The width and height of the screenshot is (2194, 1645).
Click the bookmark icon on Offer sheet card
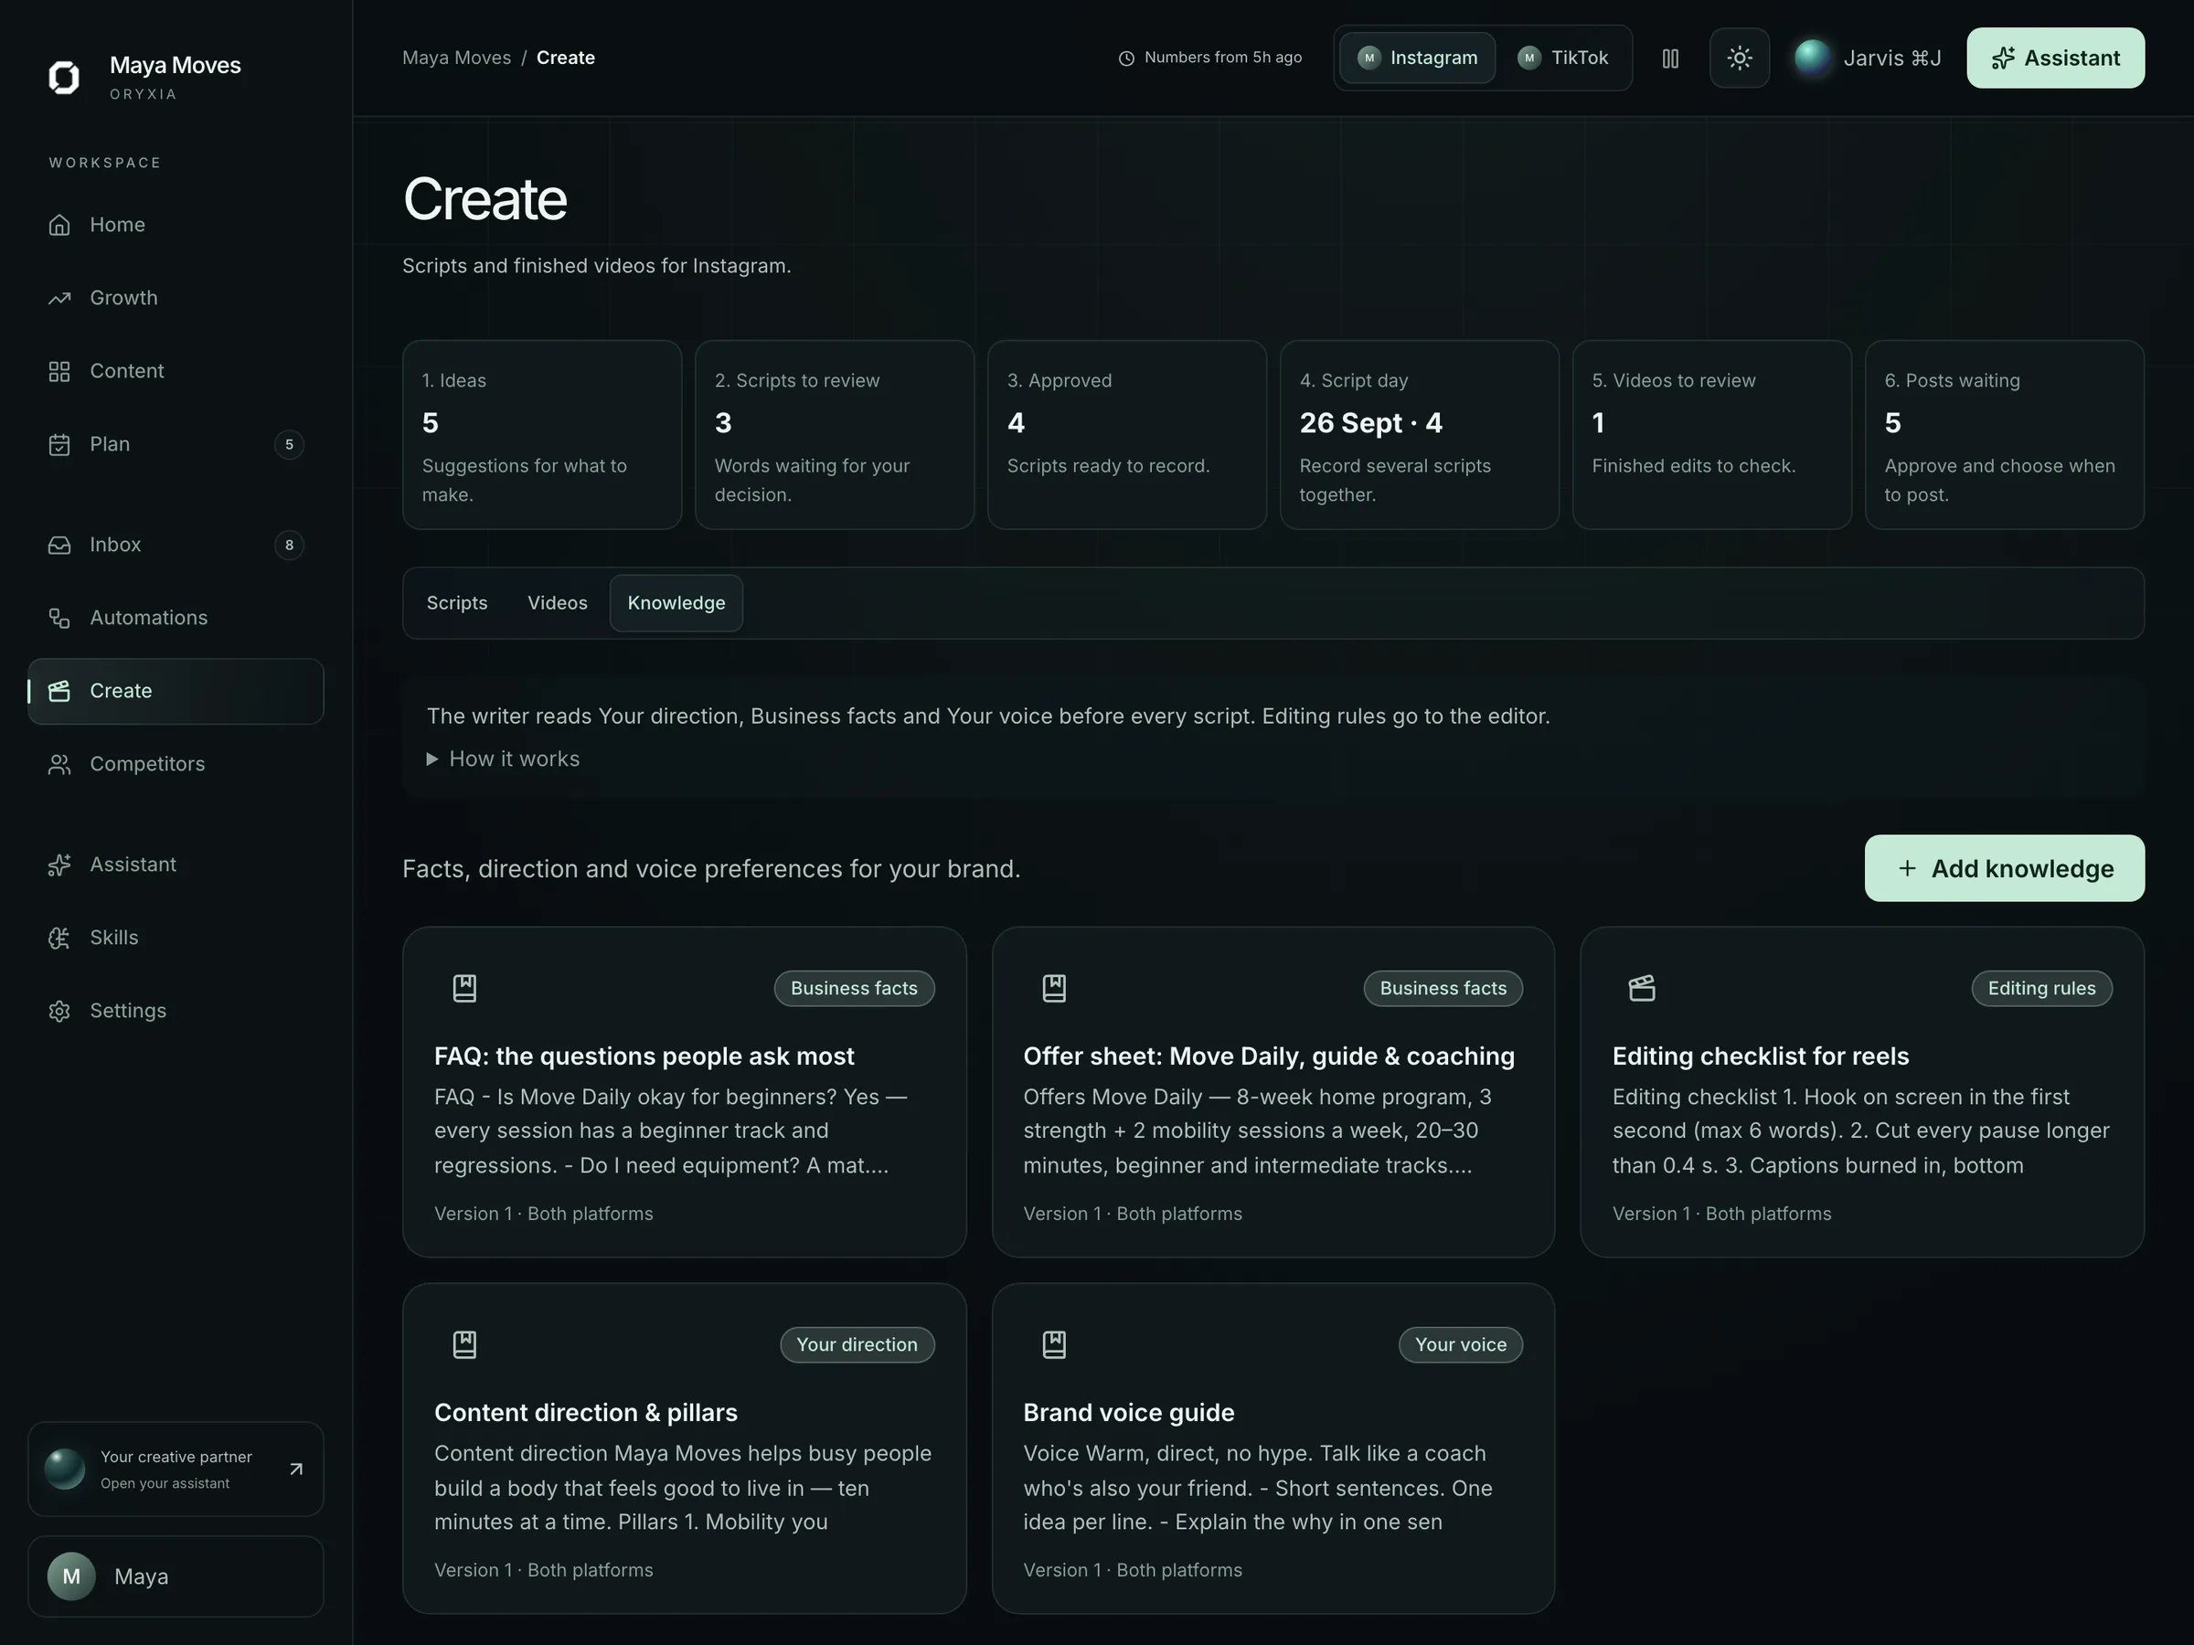(1054, 988)
